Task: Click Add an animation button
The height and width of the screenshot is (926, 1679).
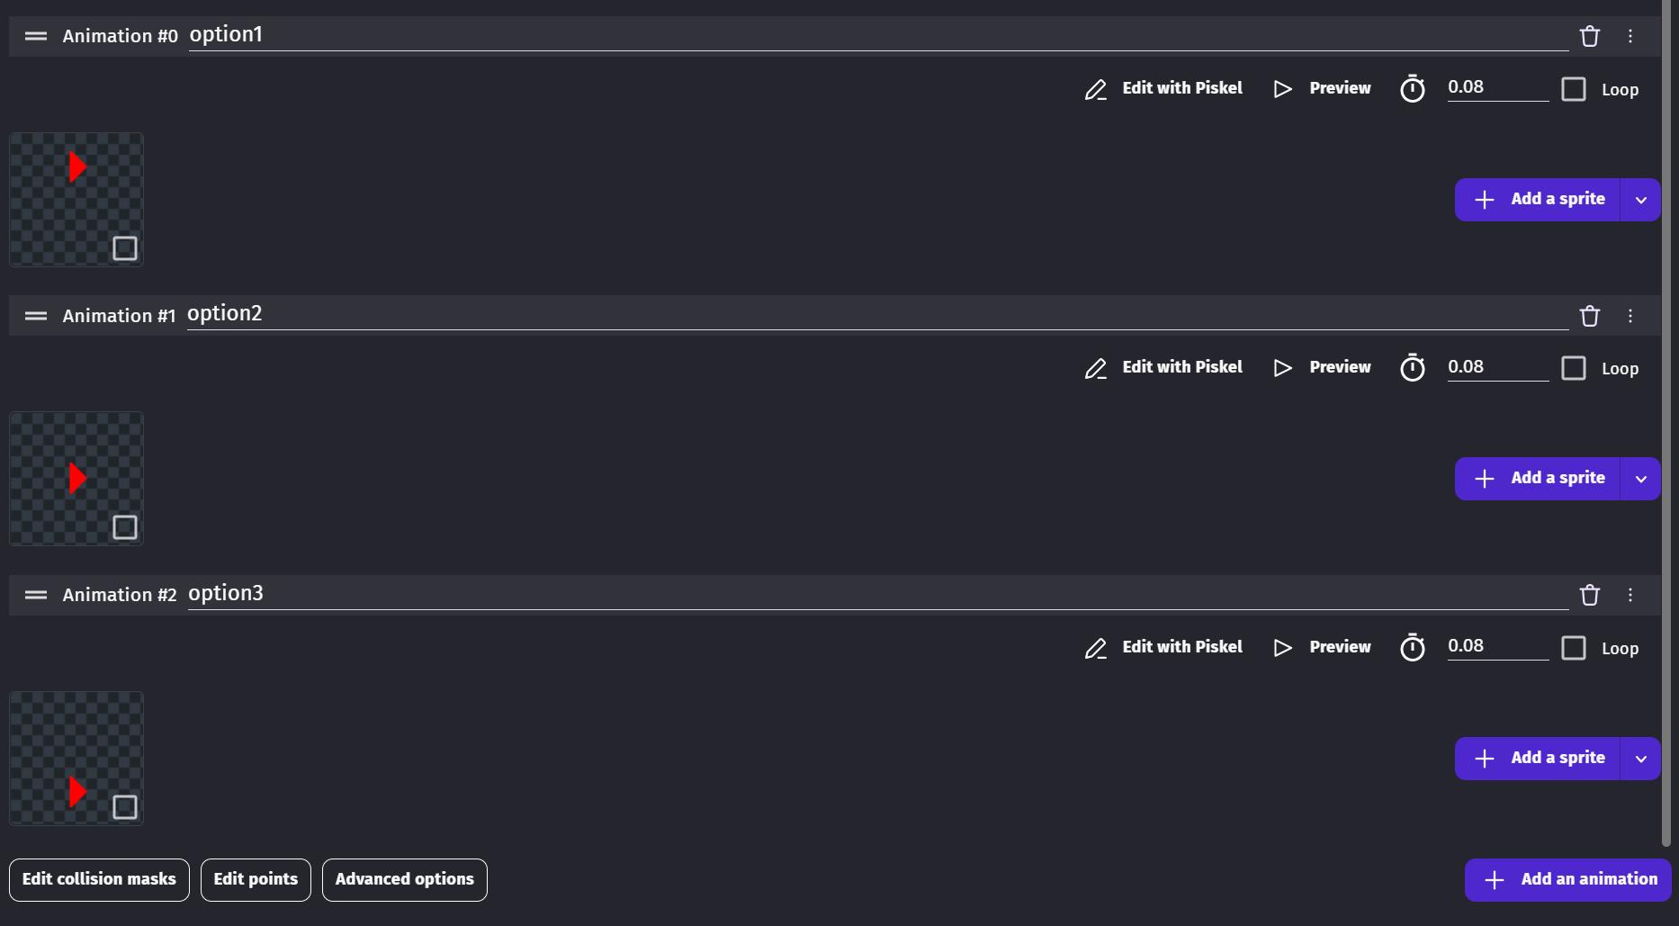Action: (1567, 879)
